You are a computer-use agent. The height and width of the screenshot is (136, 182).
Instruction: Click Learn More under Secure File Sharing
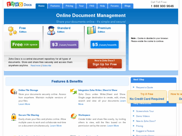(56, 126)
